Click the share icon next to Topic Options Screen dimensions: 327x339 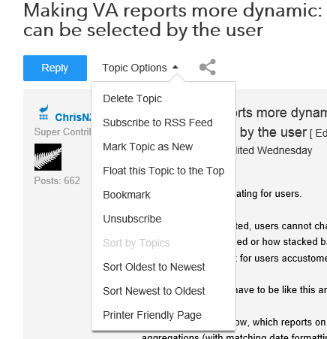208,67
